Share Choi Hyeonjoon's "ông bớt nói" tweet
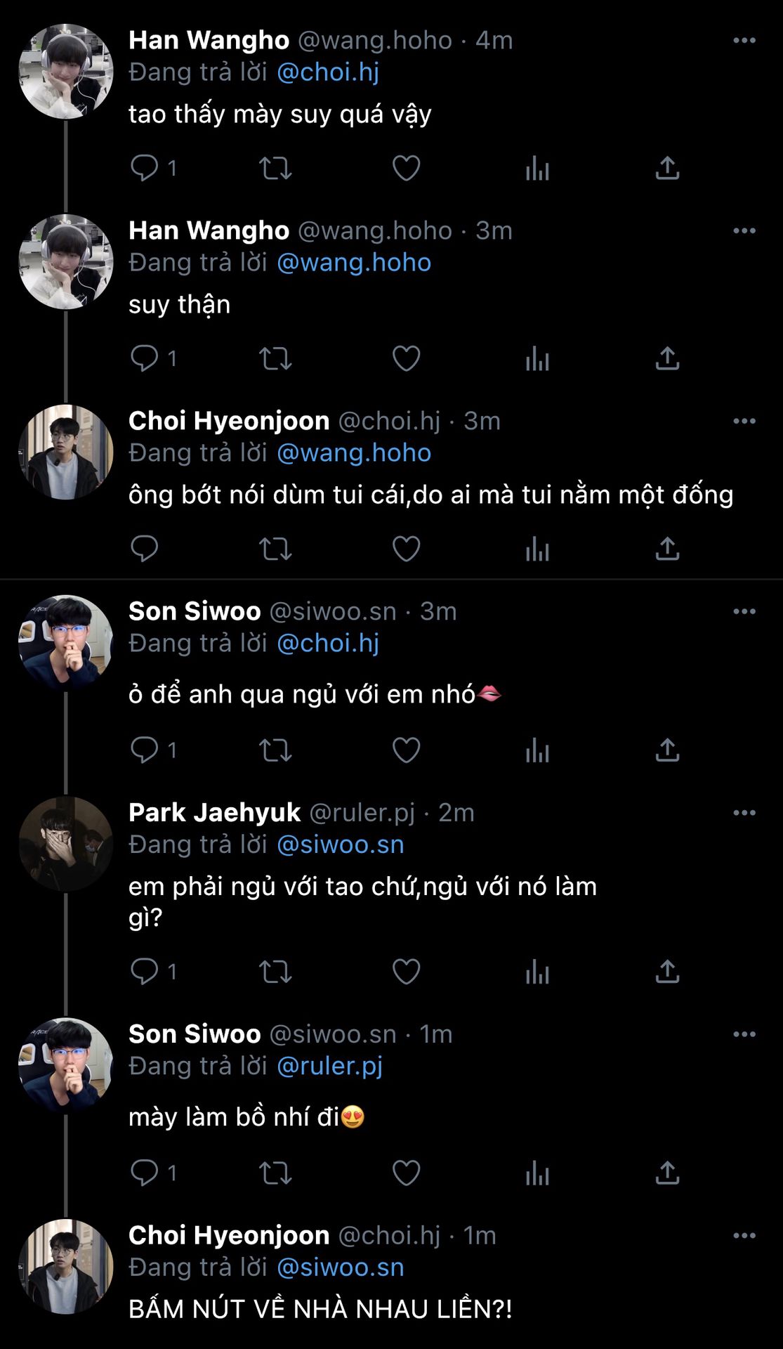783x1349 pixels. (667, 549)
